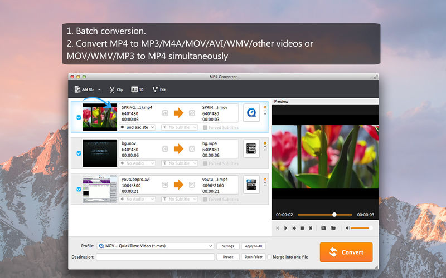Start conversion with the Convert button

coord(346,252)
